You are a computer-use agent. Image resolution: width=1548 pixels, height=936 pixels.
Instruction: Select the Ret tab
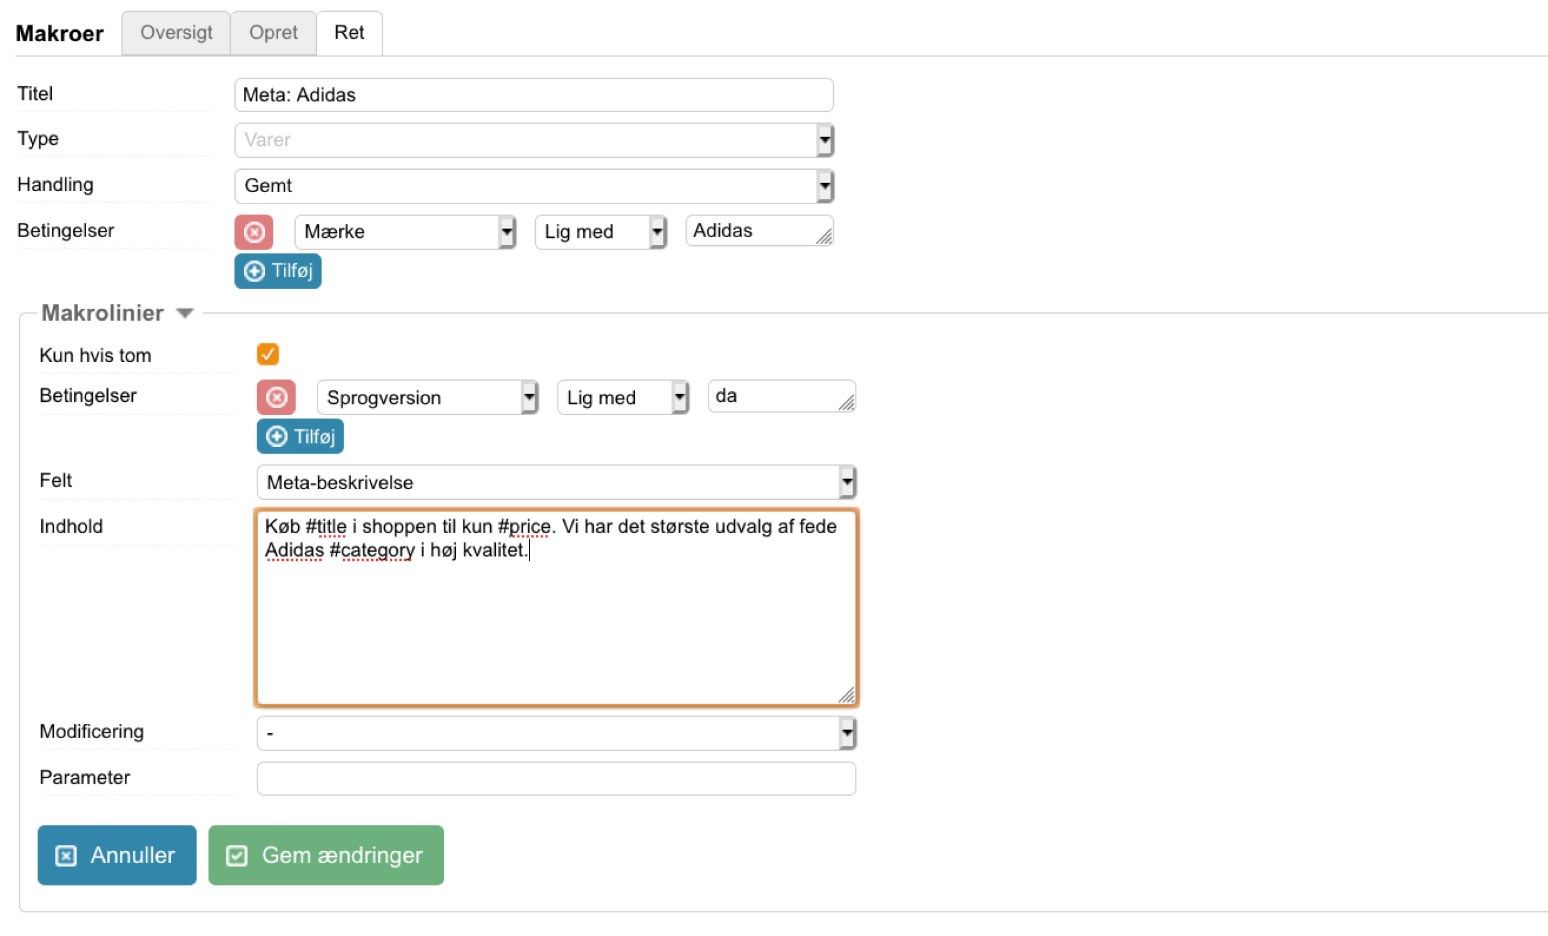click(349, 32)
